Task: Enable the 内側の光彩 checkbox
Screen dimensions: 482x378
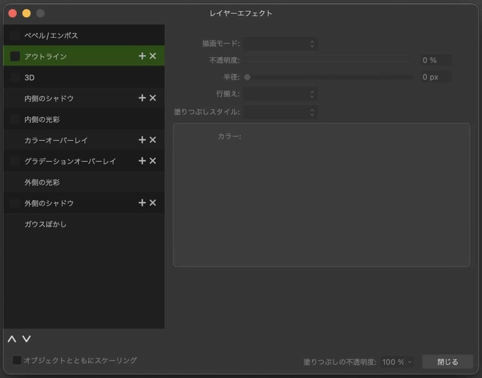Action: click(15, 119)
